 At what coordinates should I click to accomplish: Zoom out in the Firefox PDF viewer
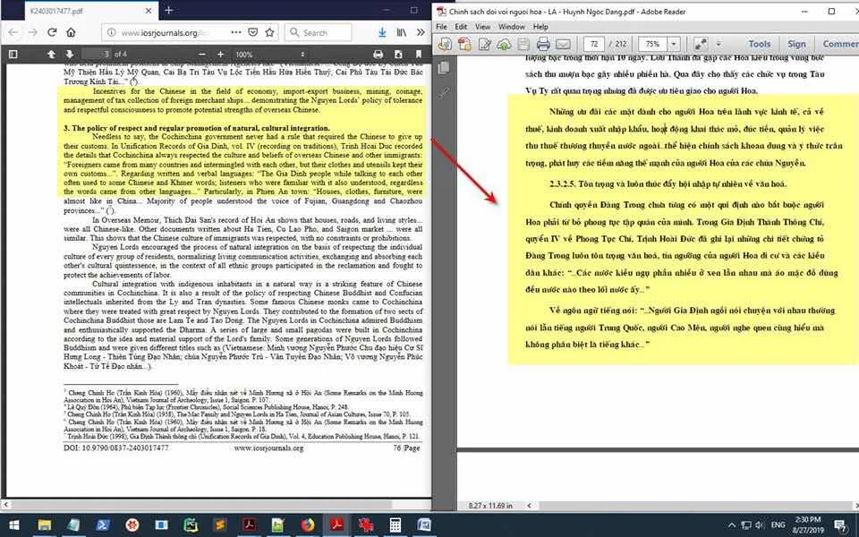201,55
